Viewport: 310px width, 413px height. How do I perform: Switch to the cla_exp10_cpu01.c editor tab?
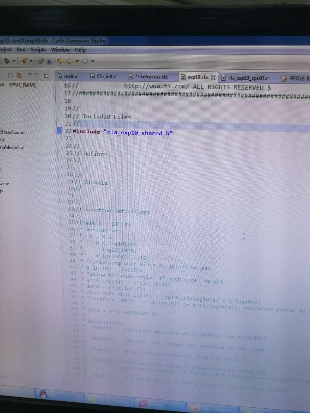(x=245, y=78)
